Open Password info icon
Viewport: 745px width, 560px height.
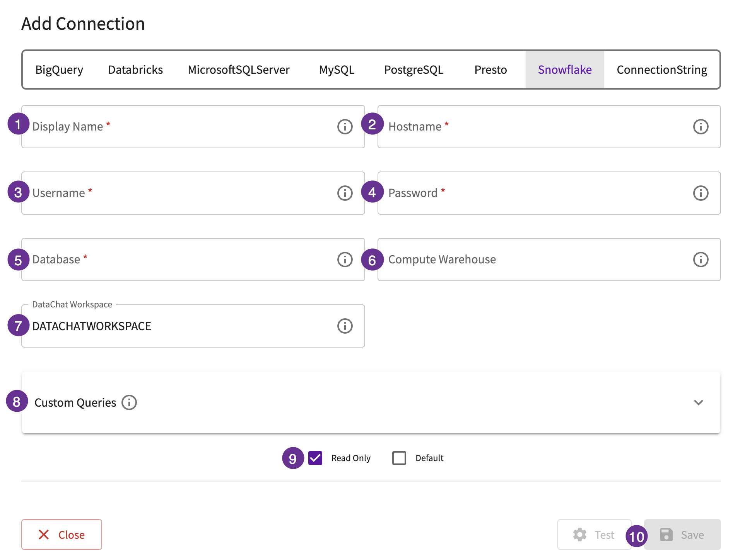(701, 193)
